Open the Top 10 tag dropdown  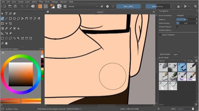172,61
